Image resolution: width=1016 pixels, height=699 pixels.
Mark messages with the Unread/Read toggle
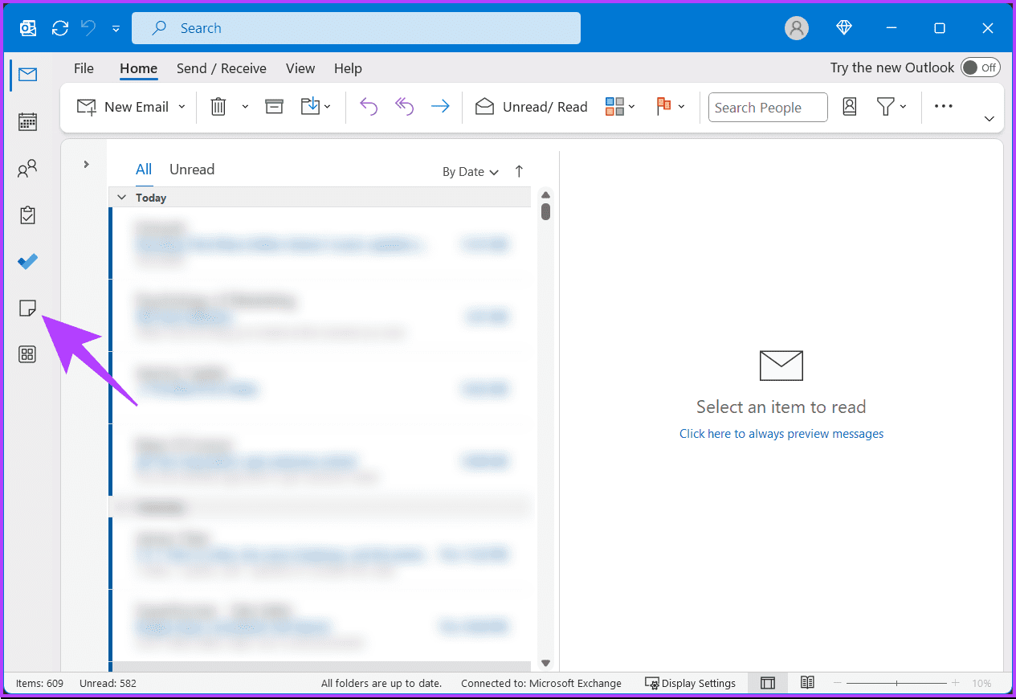pyautogui.click(x=531, y=106)
